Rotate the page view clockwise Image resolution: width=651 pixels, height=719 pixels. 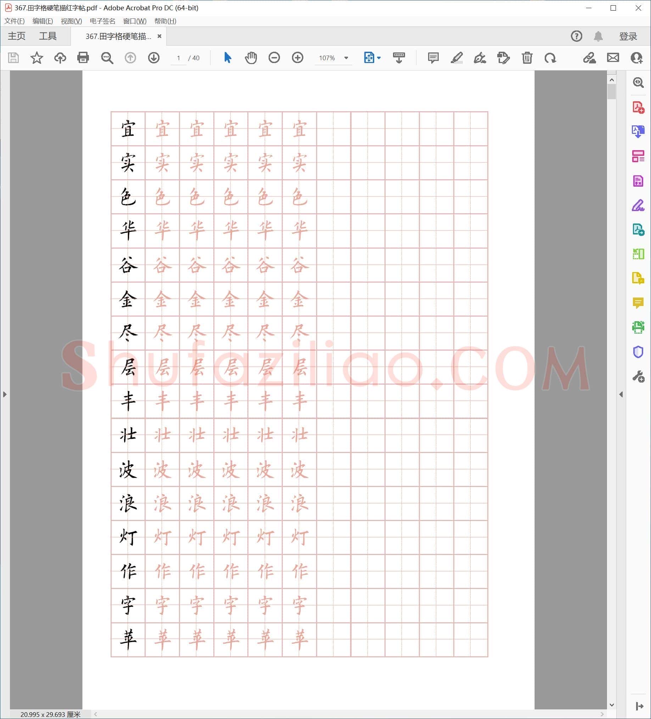pos(550,58)
